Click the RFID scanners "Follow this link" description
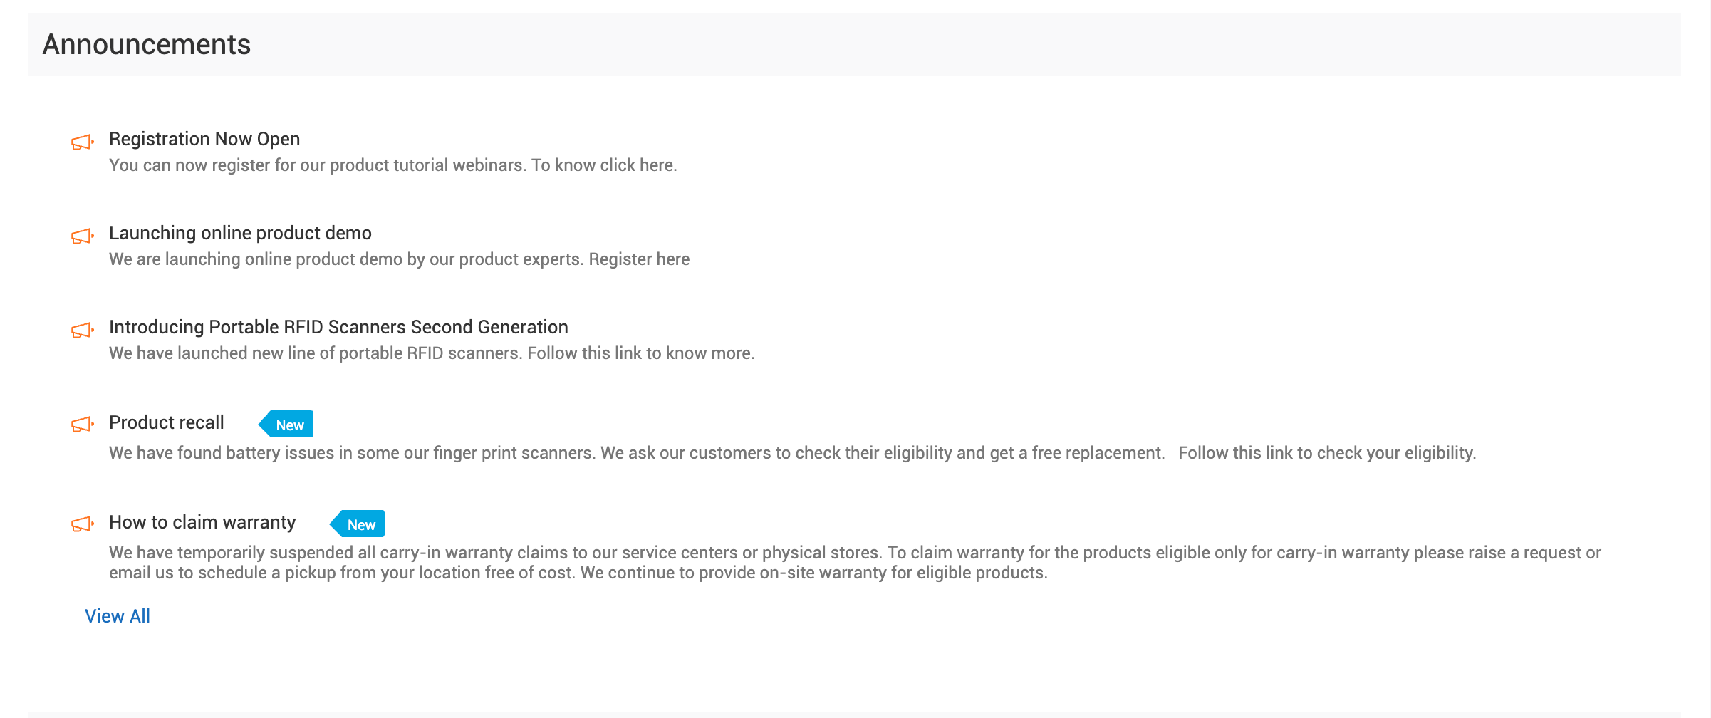The width and height of the screenshot is (1711, 718). (431, 353)
